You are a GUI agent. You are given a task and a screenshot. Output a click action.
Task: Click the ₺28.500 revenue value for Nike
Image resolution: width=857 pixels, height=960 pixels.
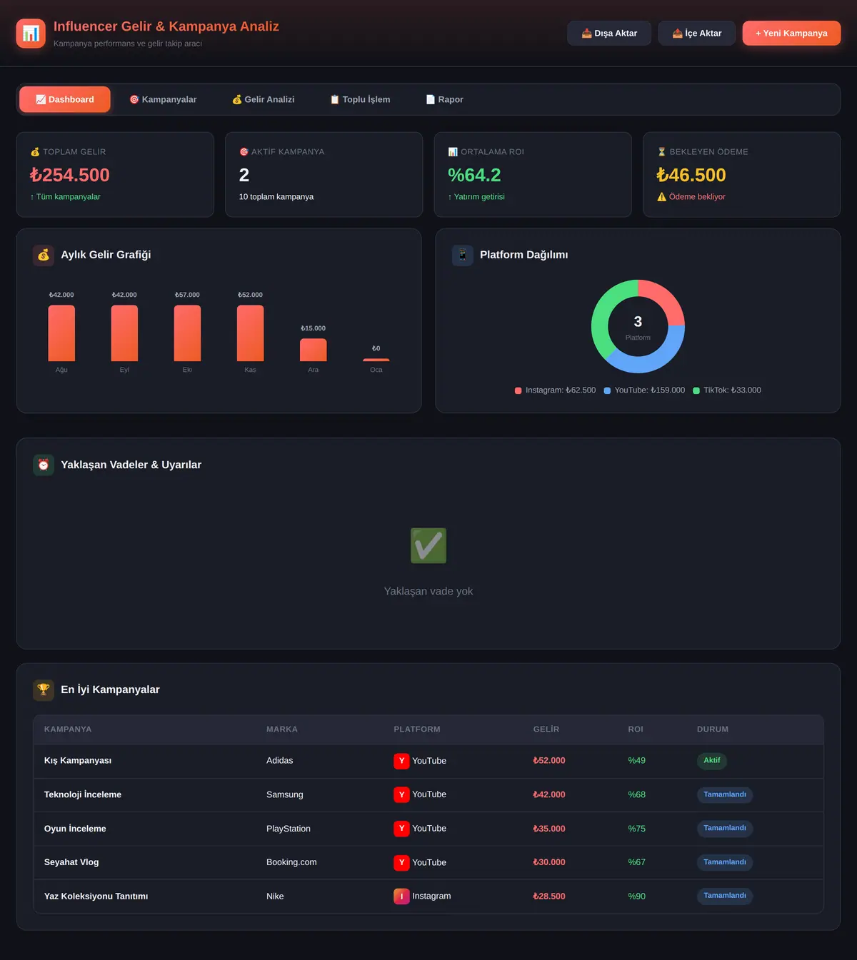tap(549, 896)
